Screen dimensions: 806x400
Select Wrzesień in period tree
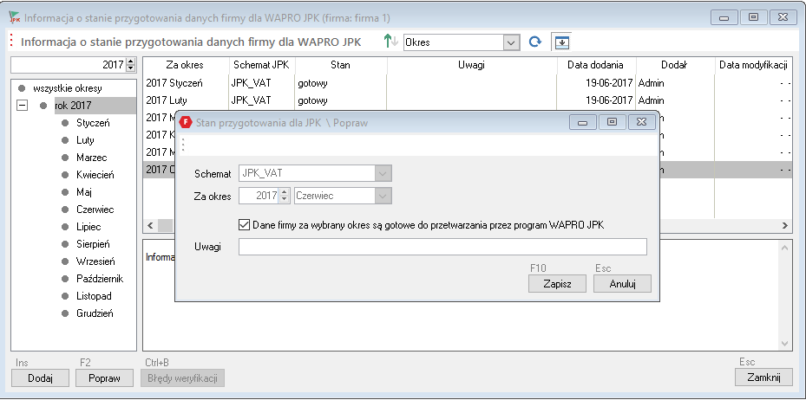95,261
